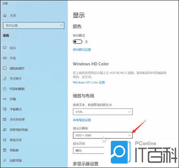The height and width of the screenshot is (168, 179).
Task: Select the Clipboard (剪贴板) menu item
Action: (14, 150)
